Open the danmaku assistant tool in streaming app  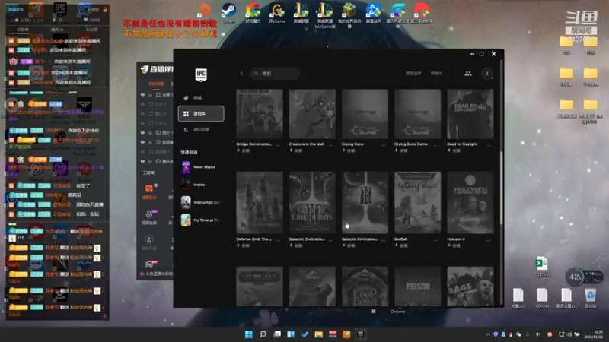(x=149, y=192)
